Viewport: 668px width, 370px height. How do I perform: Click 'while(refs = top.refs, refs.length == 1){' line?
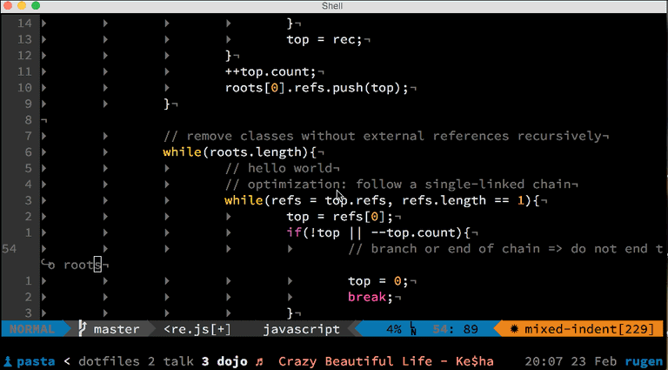click(382, 200)
